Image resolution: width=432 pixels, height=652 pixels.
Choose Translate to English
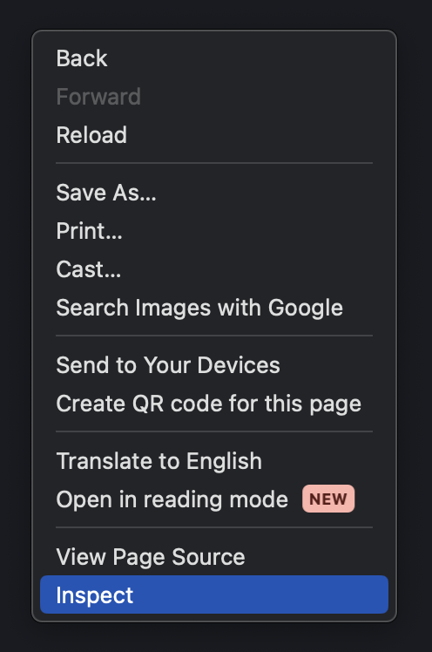point(214,461)
